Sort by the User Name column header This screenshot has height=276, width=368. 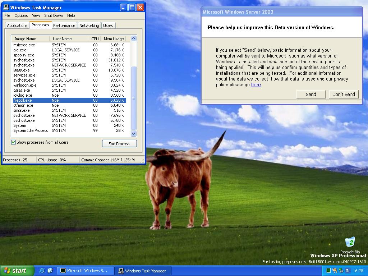tap(69, 39)
